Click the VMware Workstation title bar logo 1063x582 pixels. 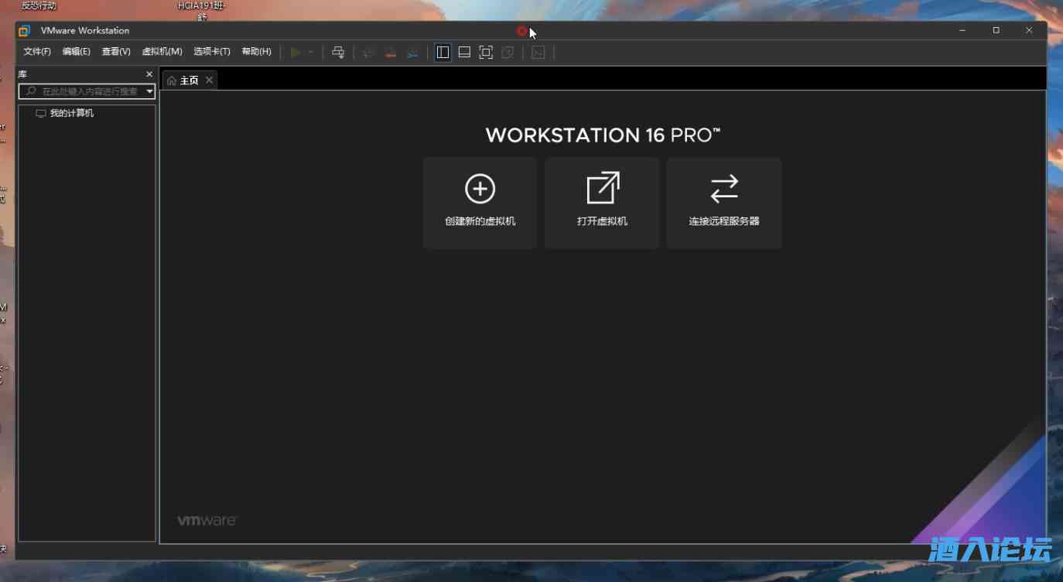[24, 31]
